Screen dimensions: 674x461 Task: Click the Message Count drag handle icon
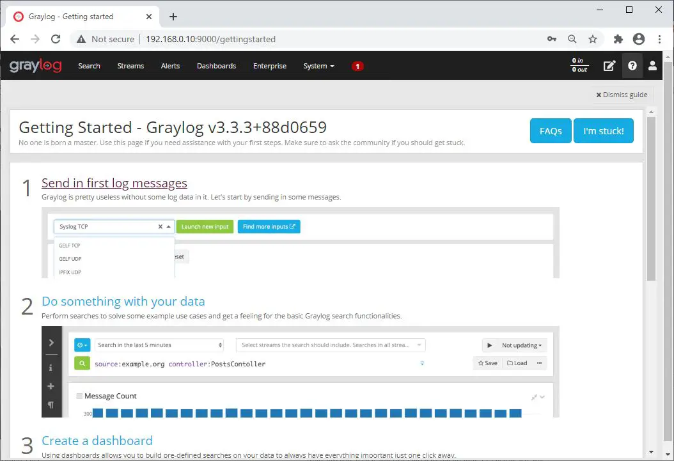pos(79,396)
